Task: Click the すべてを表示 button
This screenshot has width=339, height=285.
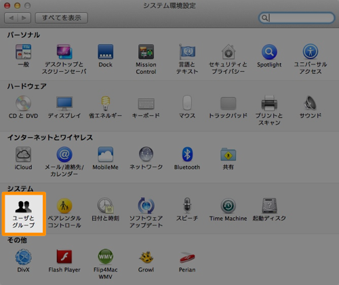Action: 62,18
